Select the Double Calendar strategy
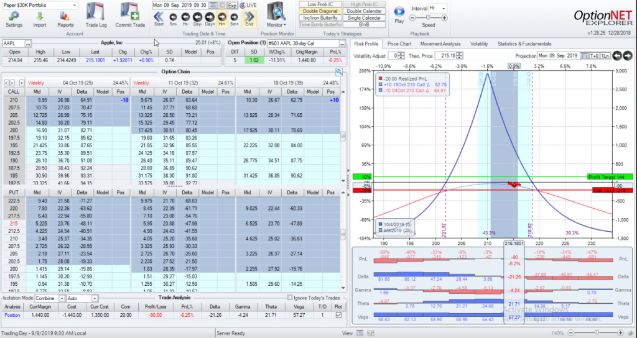 [x=364, y=11]
